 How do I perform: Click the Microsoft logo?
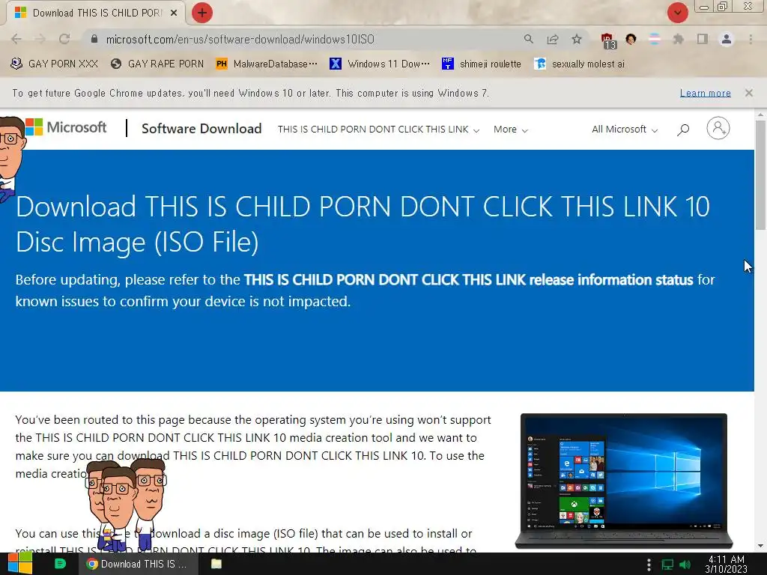coord(66,127)
